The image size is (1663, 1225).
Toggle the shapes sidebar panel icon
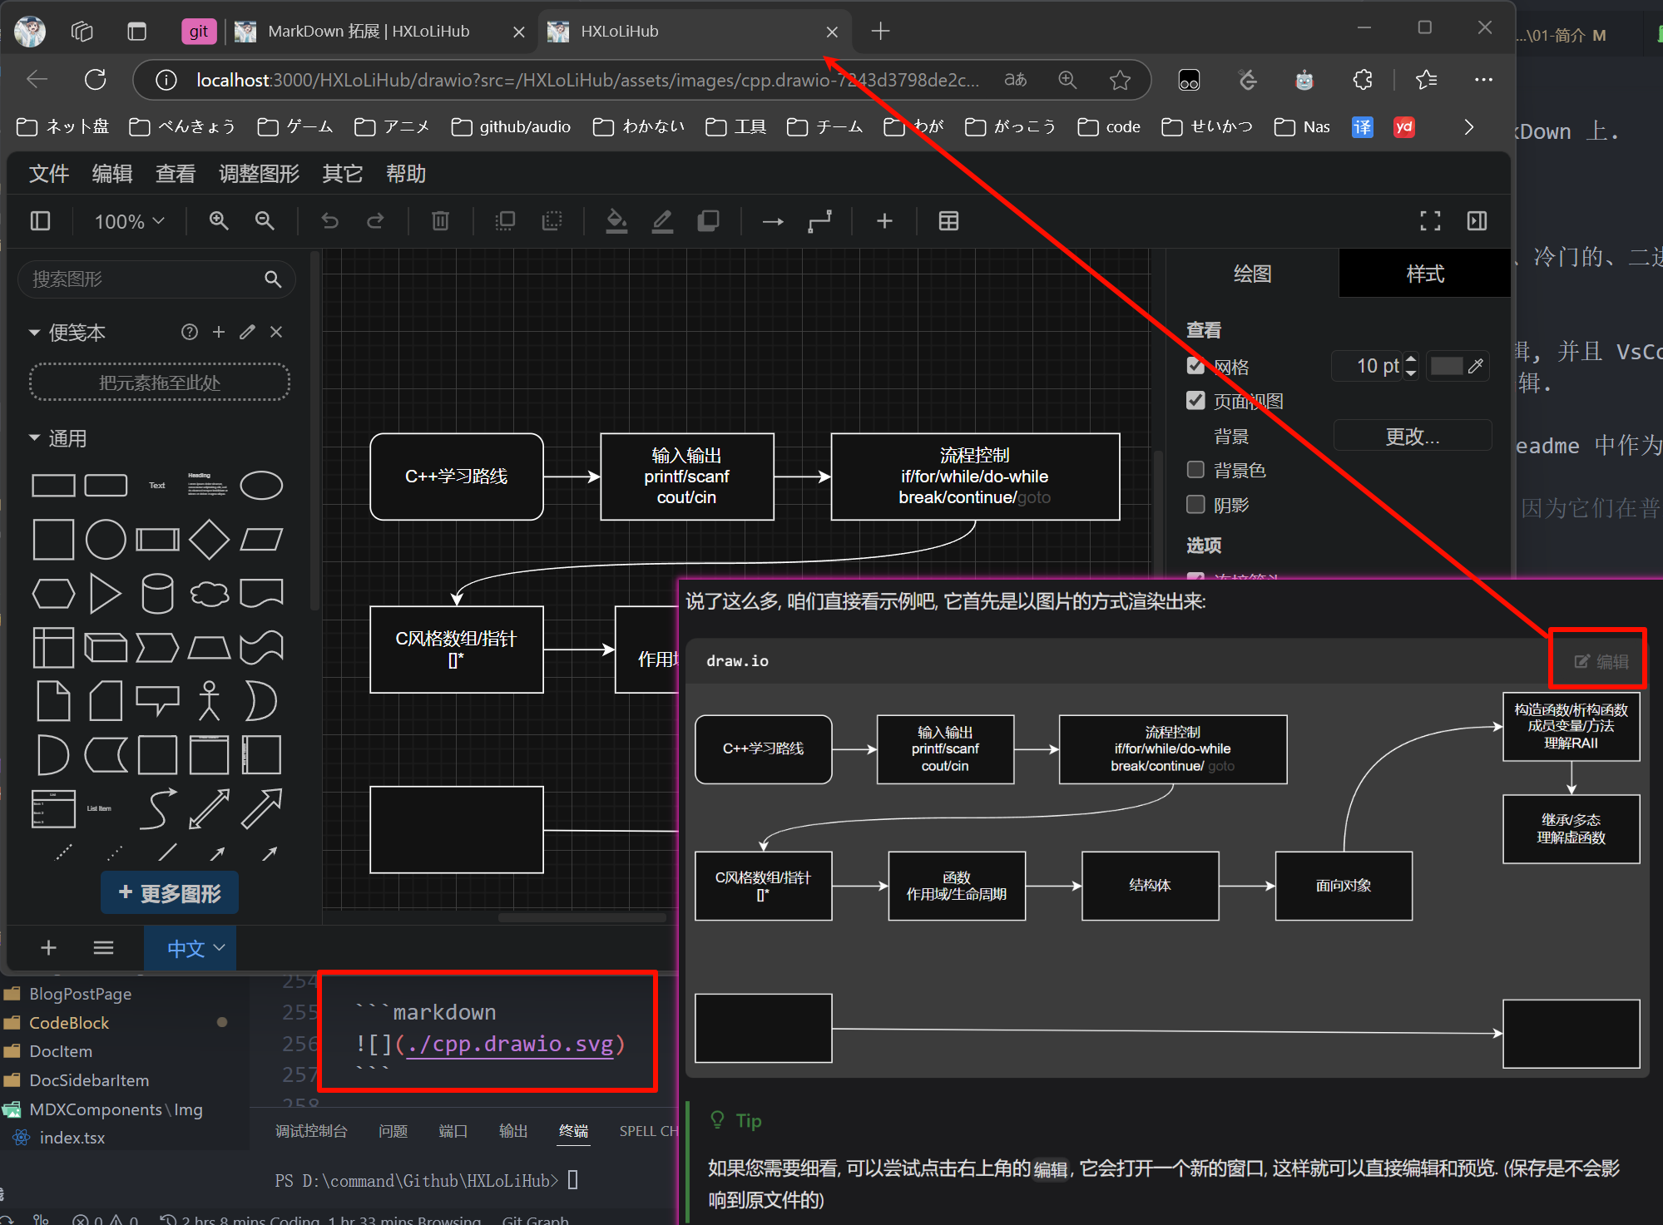point(40,221)
